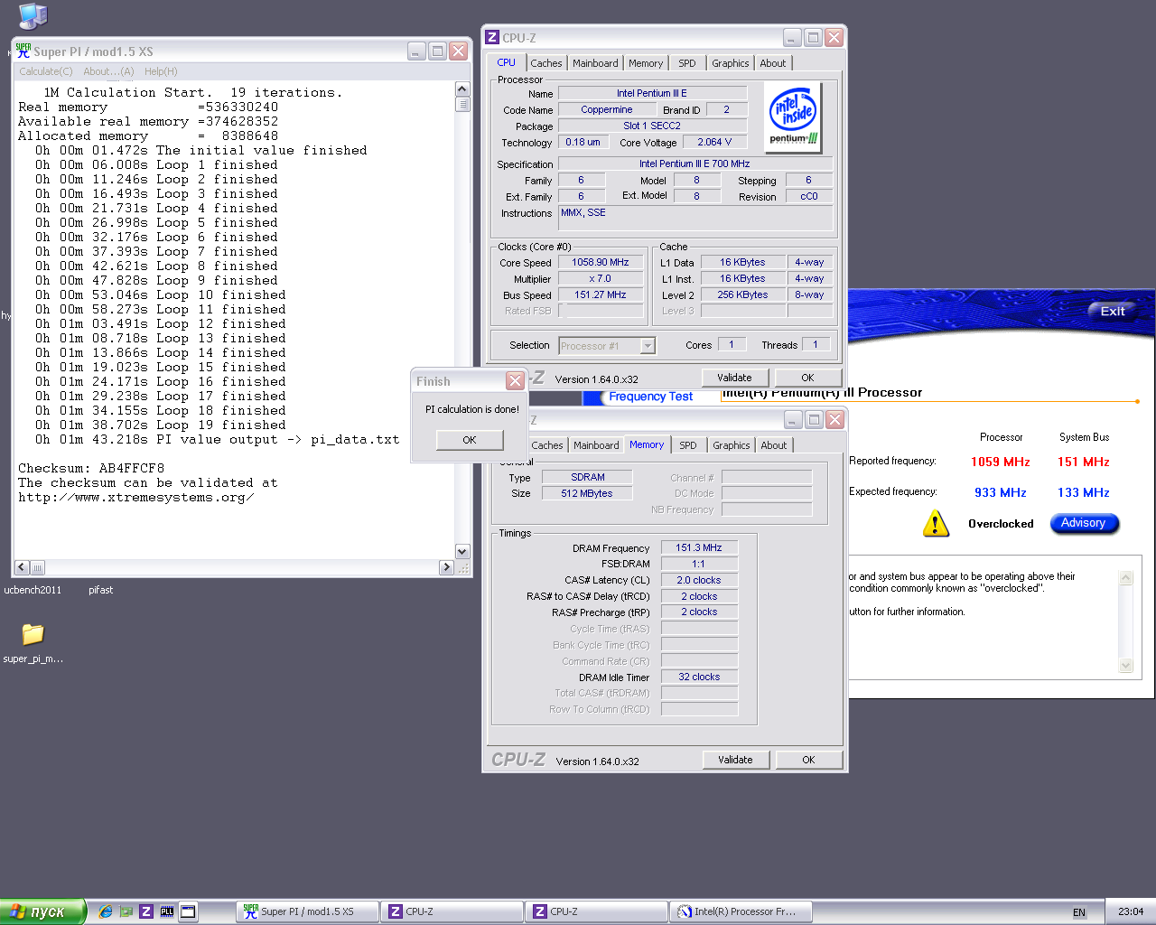Open Help(H) menu in Super PI
The height and width of the screenshot is (925, 1156).
[x=161, y=71]
